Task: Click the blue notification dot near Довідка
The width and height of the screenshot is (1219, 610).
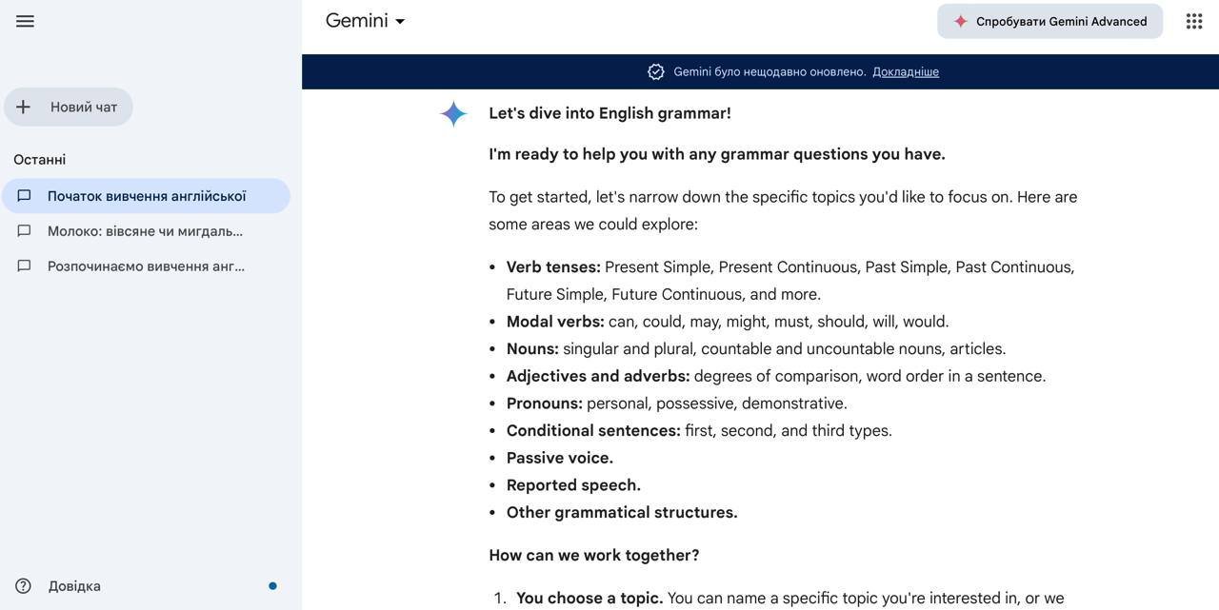Action: pyautogui.click(x=272, y=586)
